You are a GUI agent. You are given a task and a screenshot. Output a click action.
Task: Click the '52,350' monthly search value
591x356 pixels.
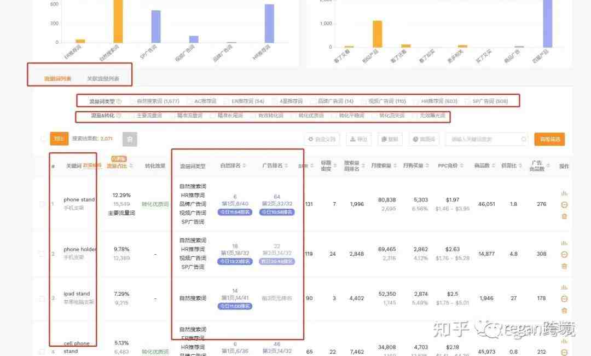coord(387,294)
